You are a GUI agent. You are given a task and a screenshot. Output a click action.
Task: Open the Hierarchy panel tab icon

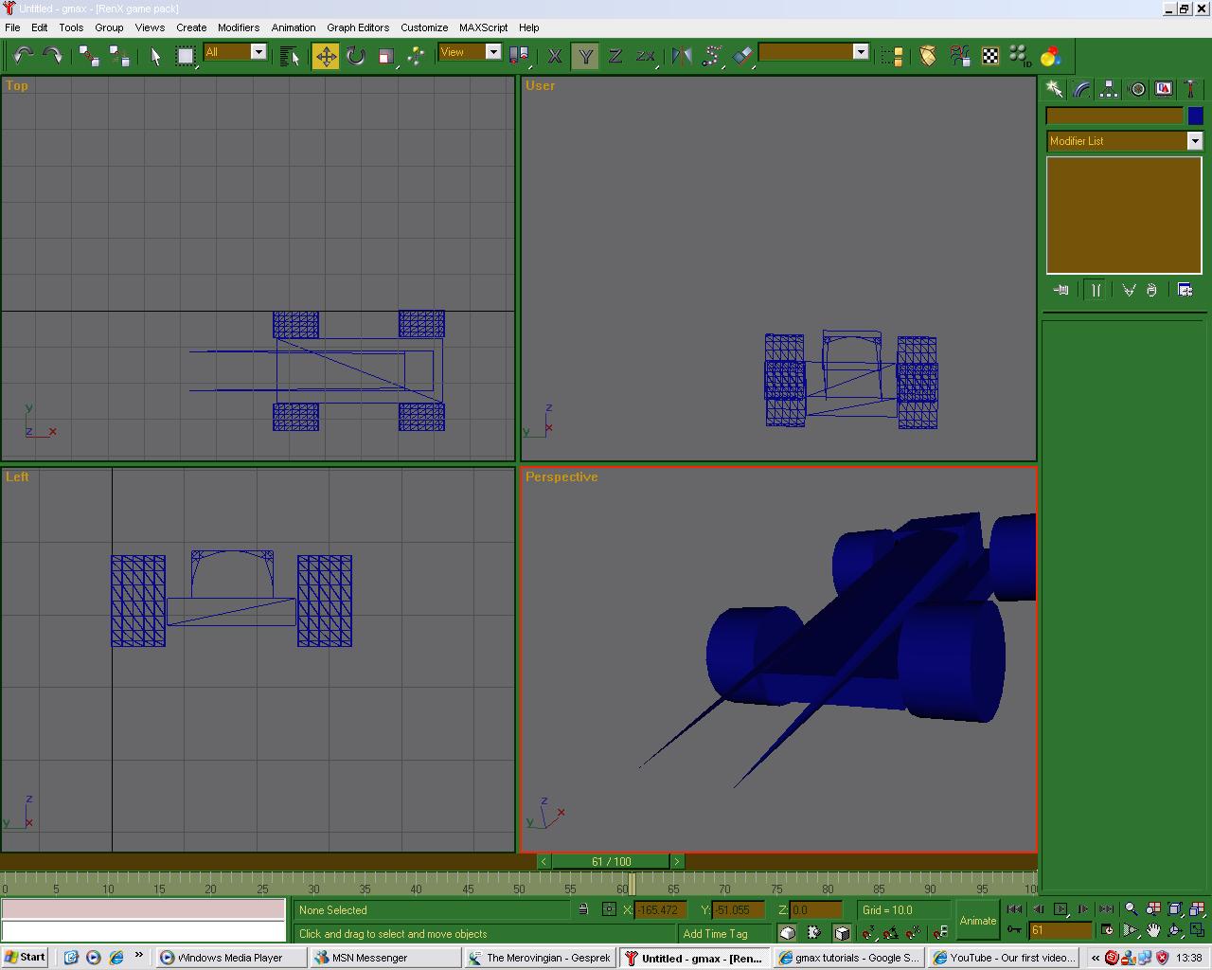tap(1109, 89)
